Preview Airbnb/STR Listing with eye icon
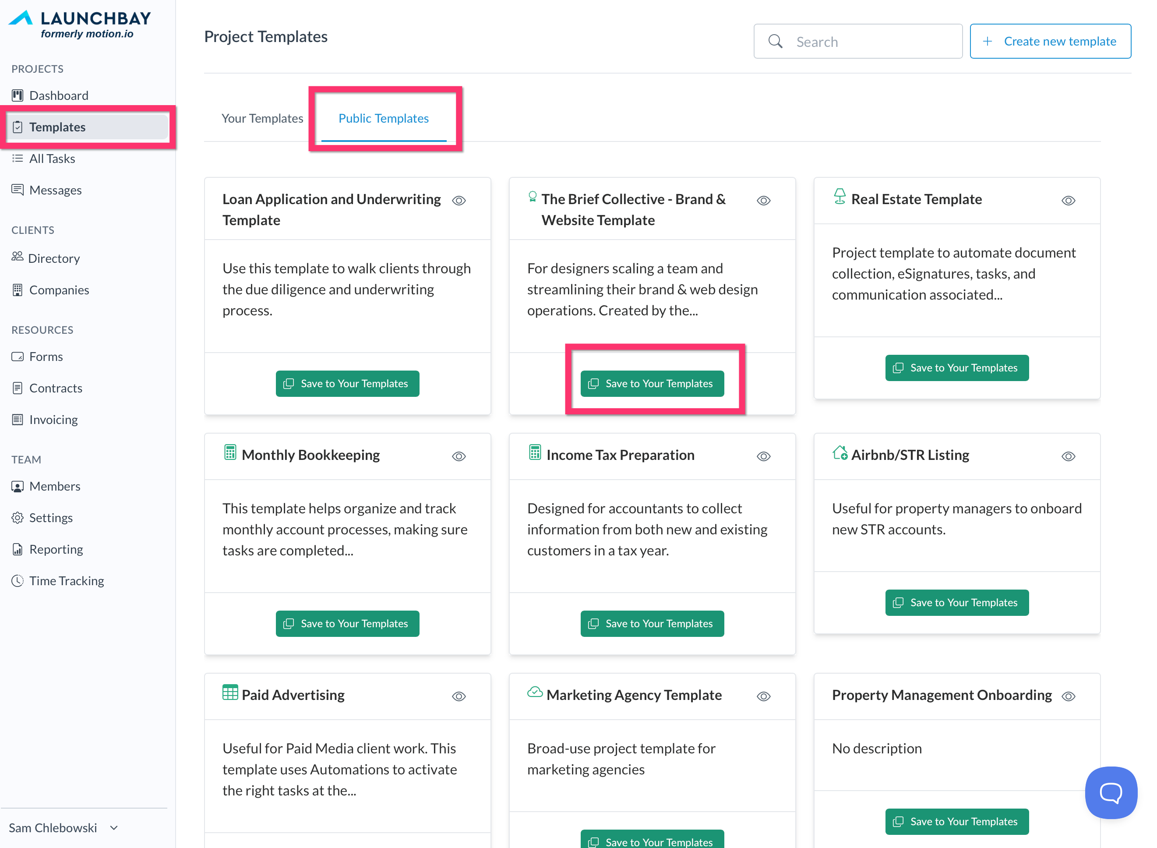 pos(1068,456)
